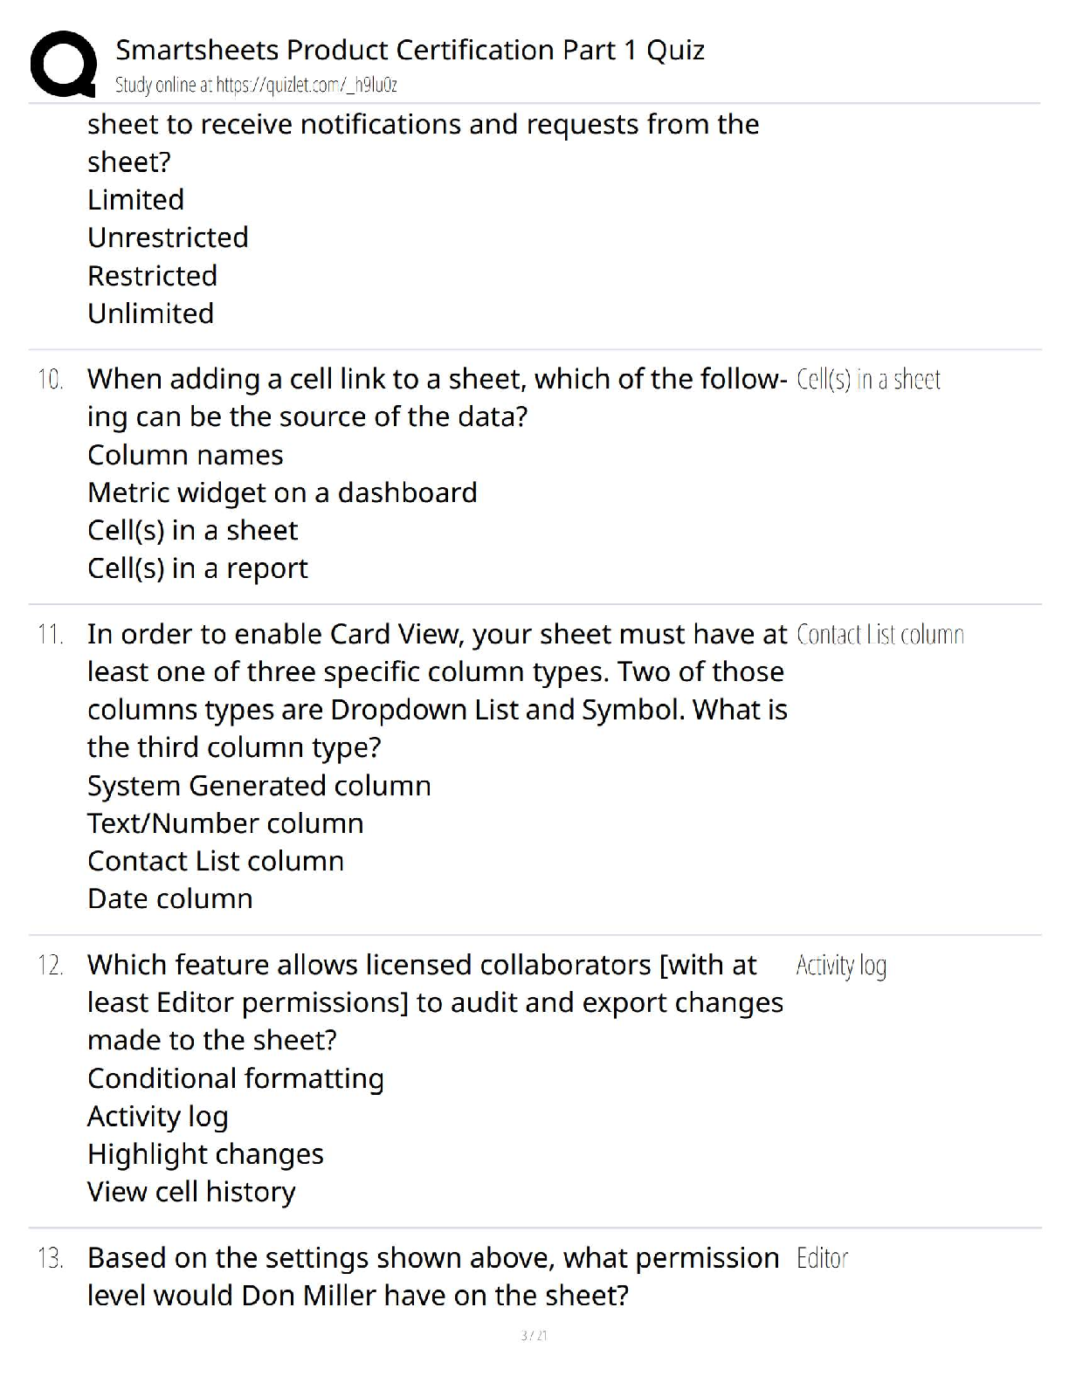
Task: Select the Column names option
Action: (185, 455)
